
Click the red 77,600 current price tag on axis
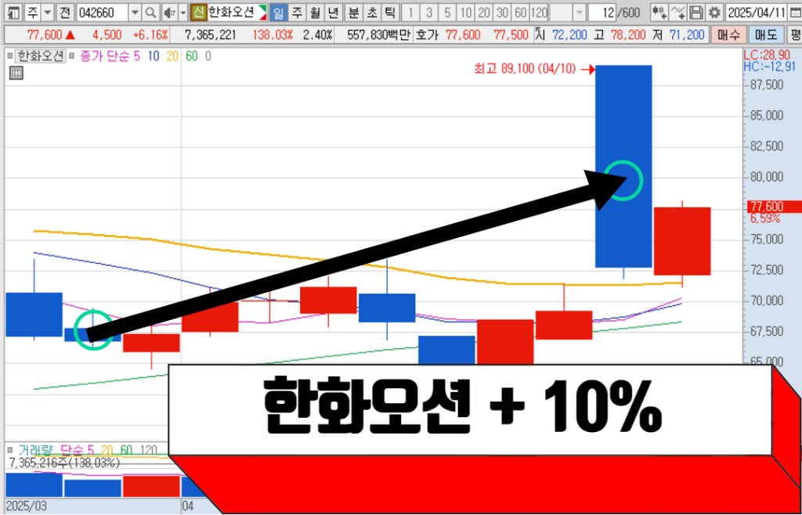pyautogui.click(x=773, y=207)
